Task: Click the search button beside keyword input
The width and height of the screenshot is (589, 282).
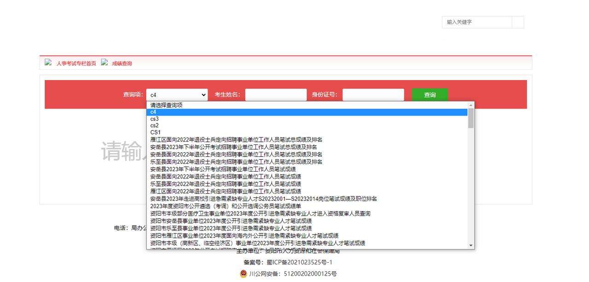Action: point(518,22)
